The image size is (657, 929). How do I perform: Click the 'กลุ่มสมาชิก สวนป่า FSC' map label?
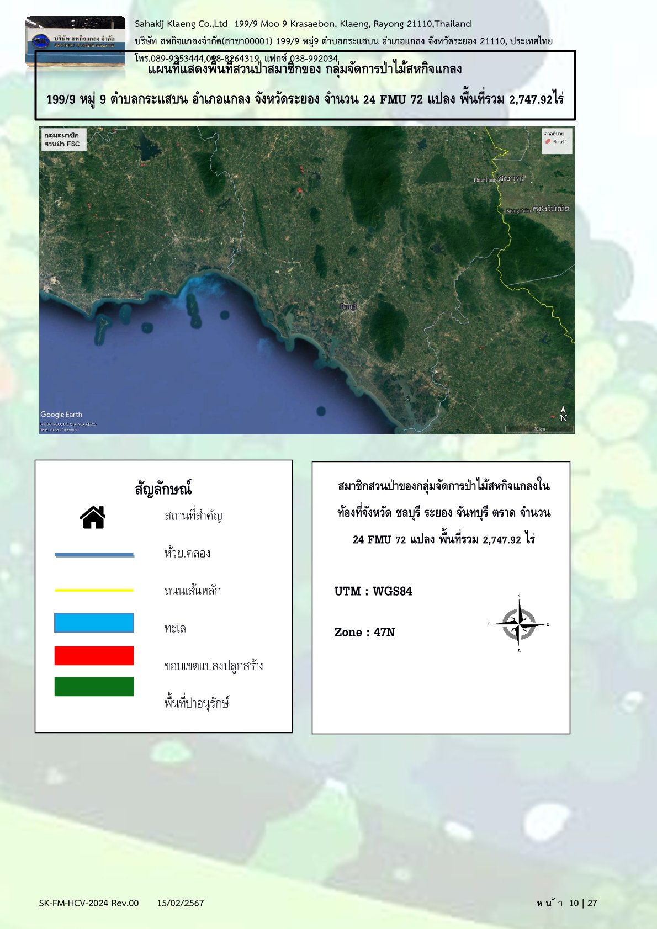coord(62,140)
